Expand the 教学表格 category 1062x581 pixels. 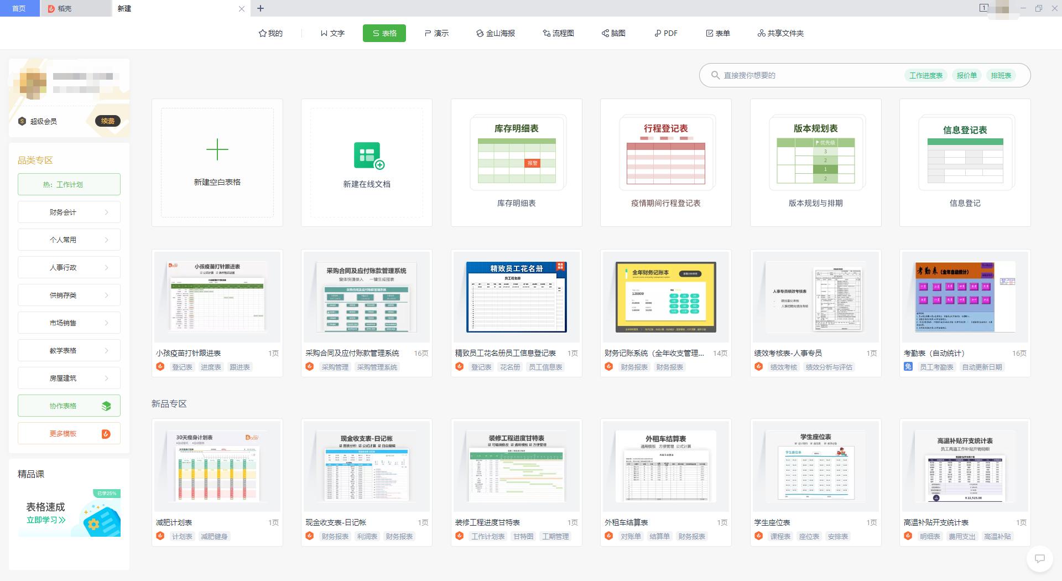pos(69,350)
